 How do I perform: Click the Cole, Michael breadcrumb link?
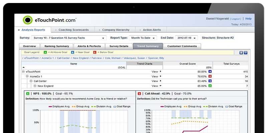click(x=112, y=58)
